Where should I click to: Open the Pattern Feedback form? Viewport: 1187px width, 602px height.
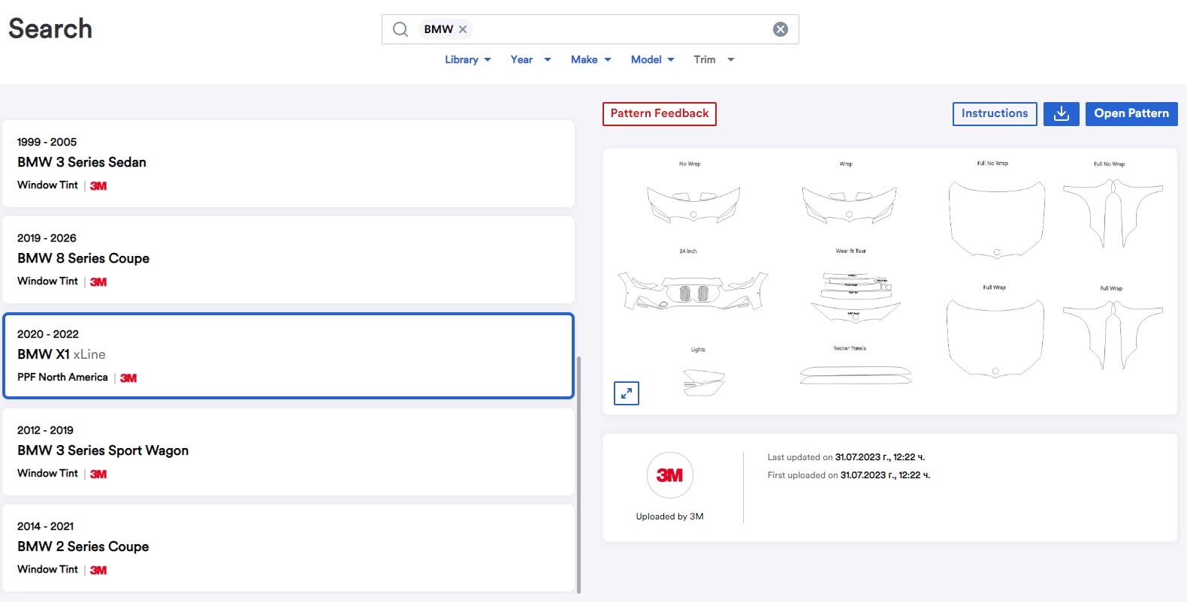pos(659,114)
